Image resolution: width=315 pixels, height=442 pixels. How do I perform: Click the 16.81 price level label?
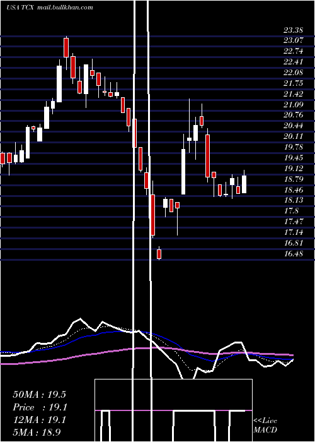coord(293,243)
